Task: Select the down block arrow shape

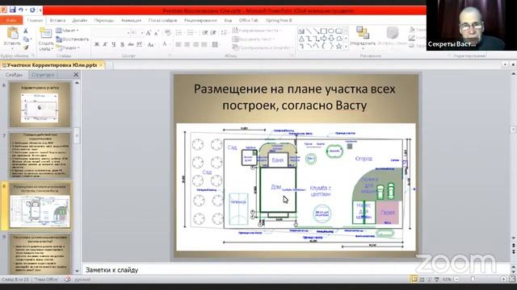Action: pos(331,39)
